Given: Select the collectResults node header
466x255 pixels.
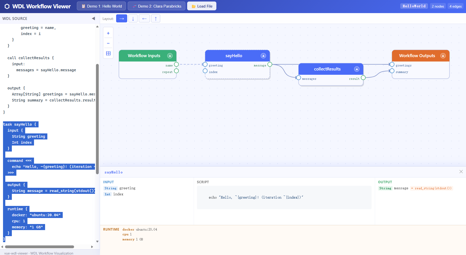Looking at the screenshot, I should pyautogui.click(x=327, y=69).
